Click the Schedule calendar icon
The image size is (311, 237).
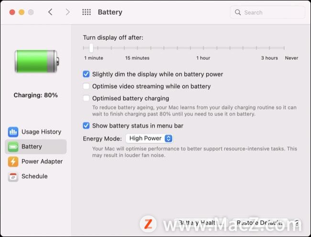click(x=13, y=176)
